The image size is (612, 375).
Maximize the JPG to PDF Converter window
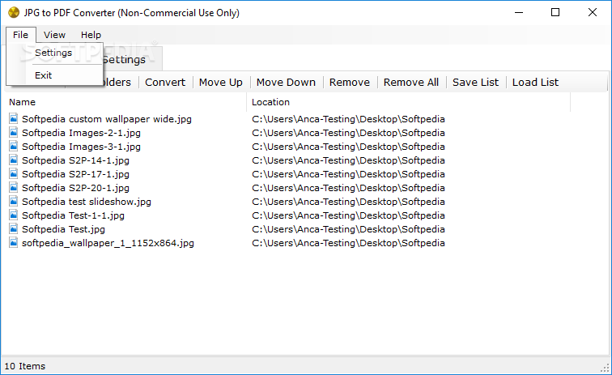pos(555,12)
